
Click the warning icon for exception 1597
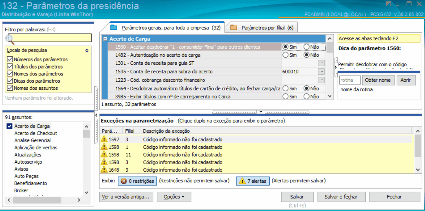tap(104, 139)
